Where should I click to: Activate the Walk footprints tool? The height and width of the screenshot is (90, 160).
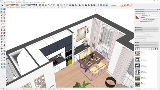pos(1,60)
